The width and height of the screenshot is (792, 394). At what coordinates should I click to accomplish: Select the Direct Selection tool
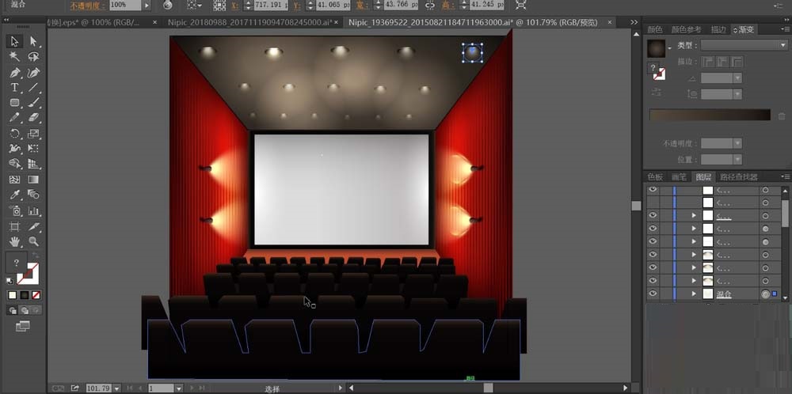tap(33, 41)
